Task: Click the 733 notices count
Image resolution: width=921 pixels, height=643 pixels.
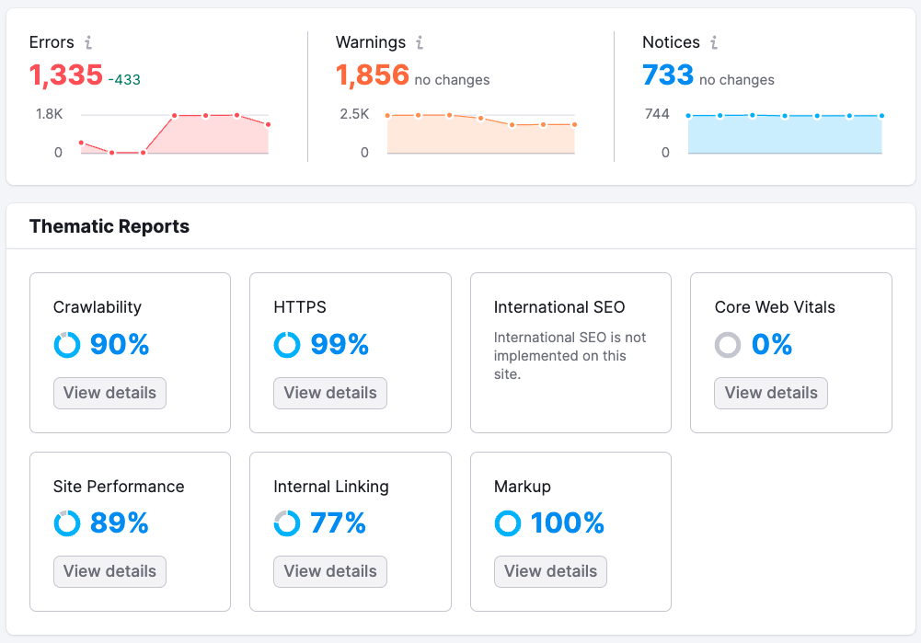Action: click(x=668, y=75)
